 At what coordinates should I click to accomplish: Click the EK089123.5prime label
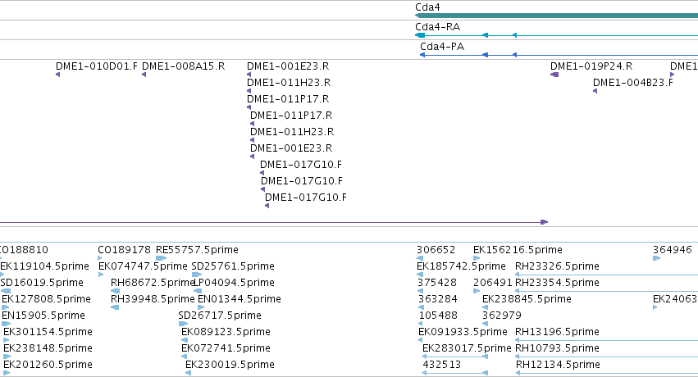[x=226, y=332]
